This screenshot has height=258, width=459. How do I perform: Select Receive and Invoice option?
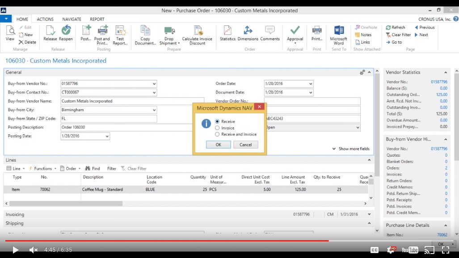(x=217, y=134)
